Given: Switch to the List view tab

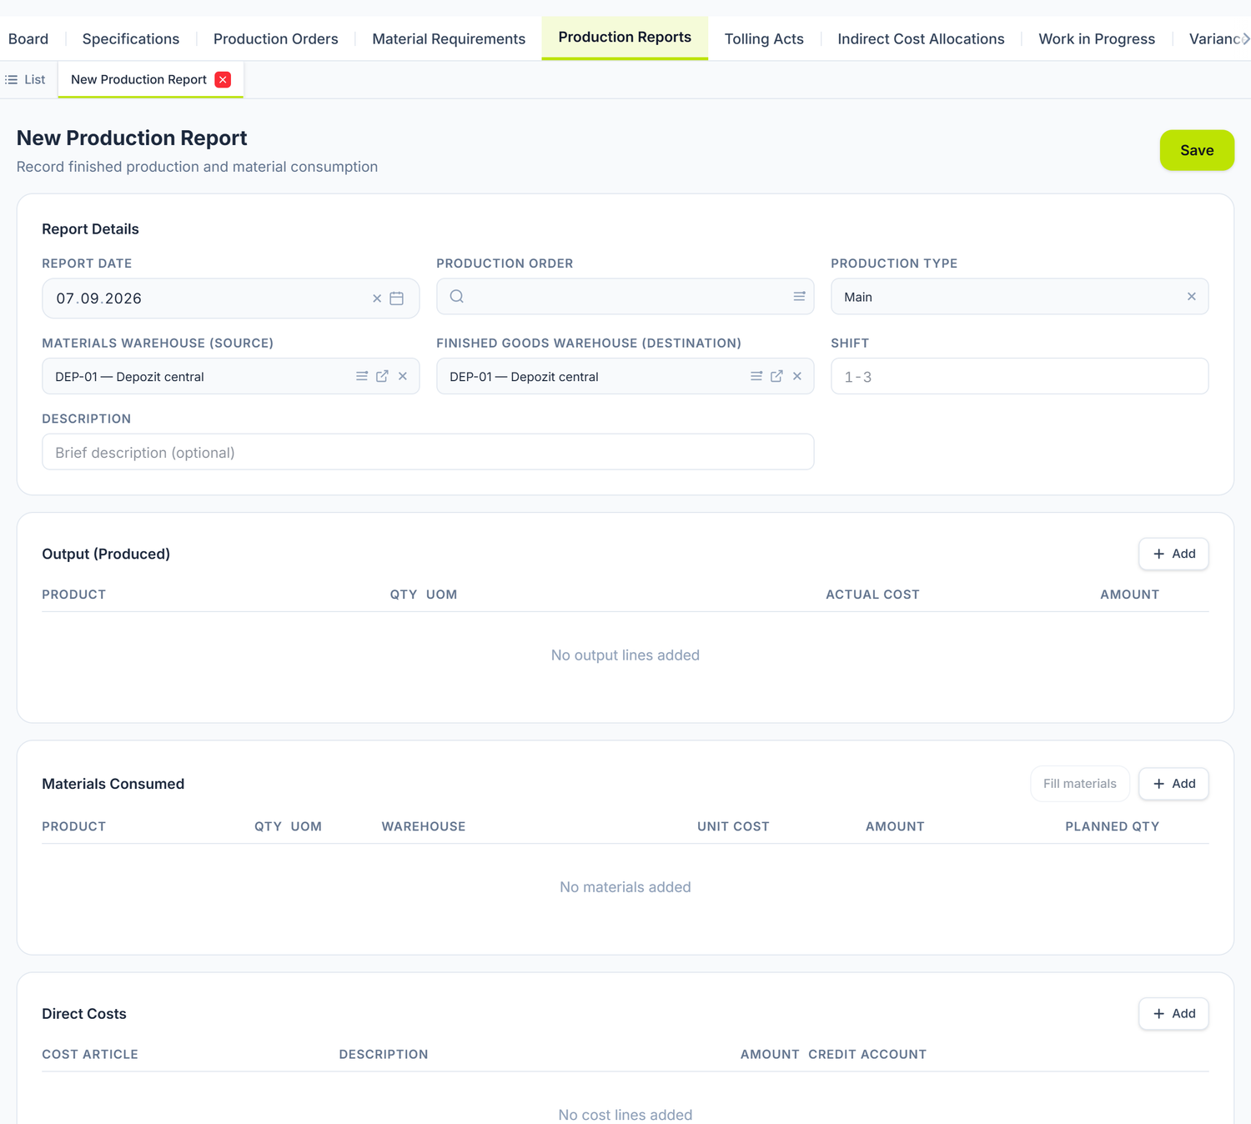Looking at the screenshot, I should click(25, 79).
